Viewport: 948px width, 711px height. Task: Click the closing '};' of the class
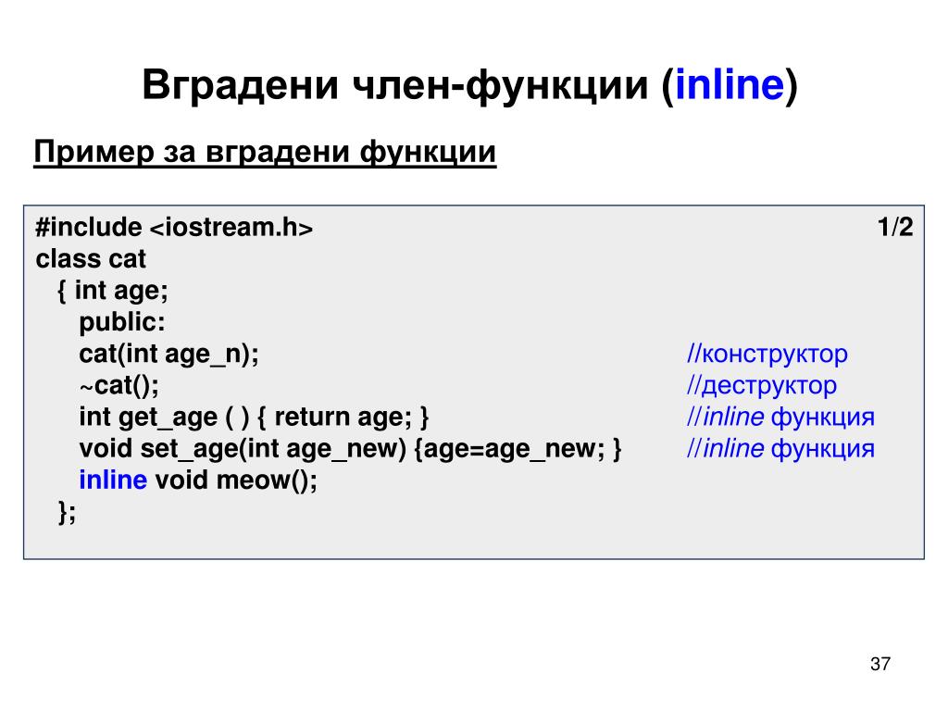coord(67,512)
